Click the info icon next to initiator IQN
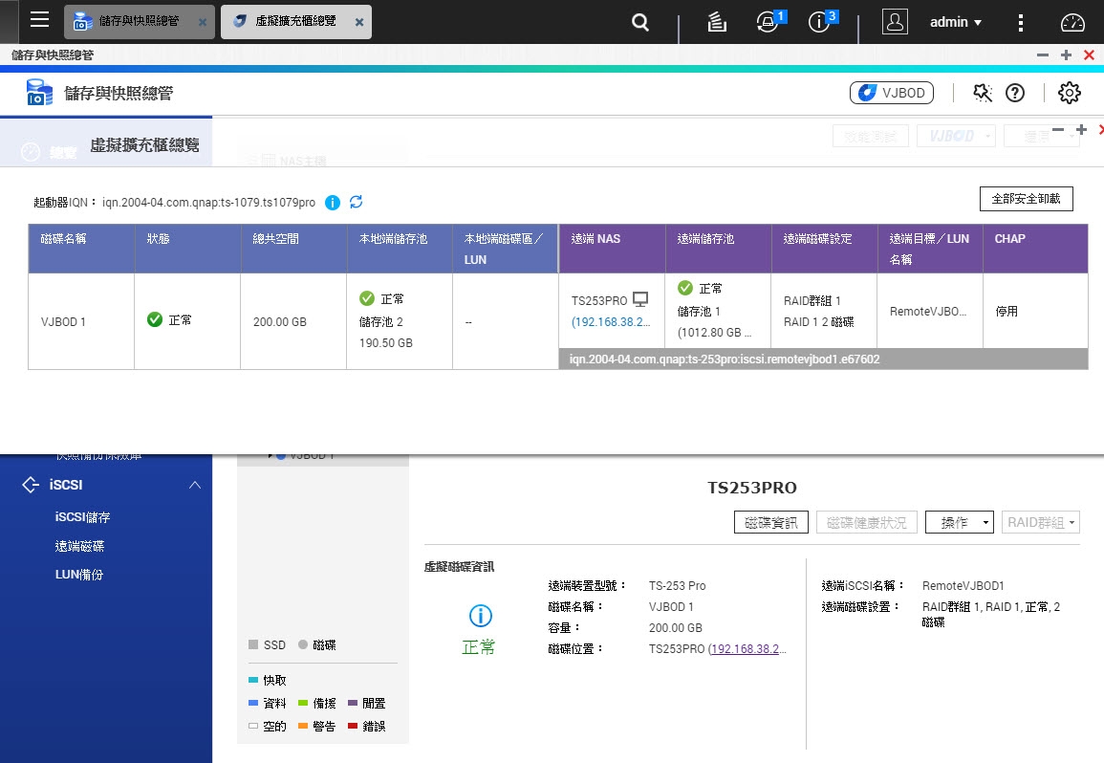This screenshot has width=1104, height=763. [x=333, y=203]
